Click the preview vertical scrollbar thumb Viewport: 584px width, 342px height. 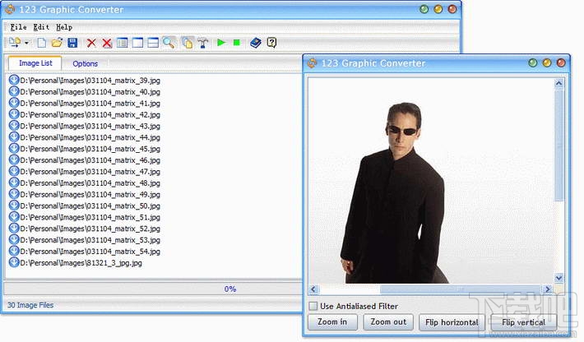[x=559, y=146]
